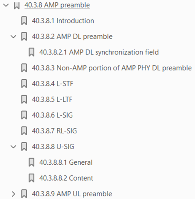Click bookmark icon next to 40.3.8.7 RL-SIG
Screen dimensions: 195x199
[24, 131]
